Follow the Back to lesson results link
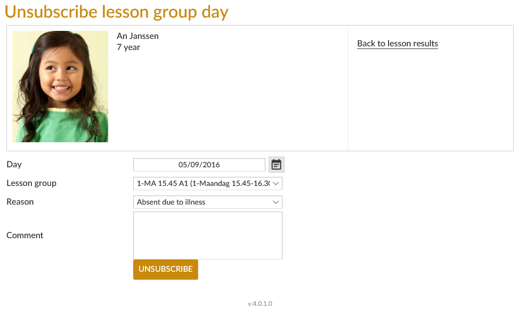Viewport: 518px width, 333px height. (398, 44)
